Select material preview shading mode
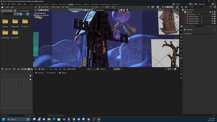217x122 pixels. pyautogui.click(x=170, y=7)
